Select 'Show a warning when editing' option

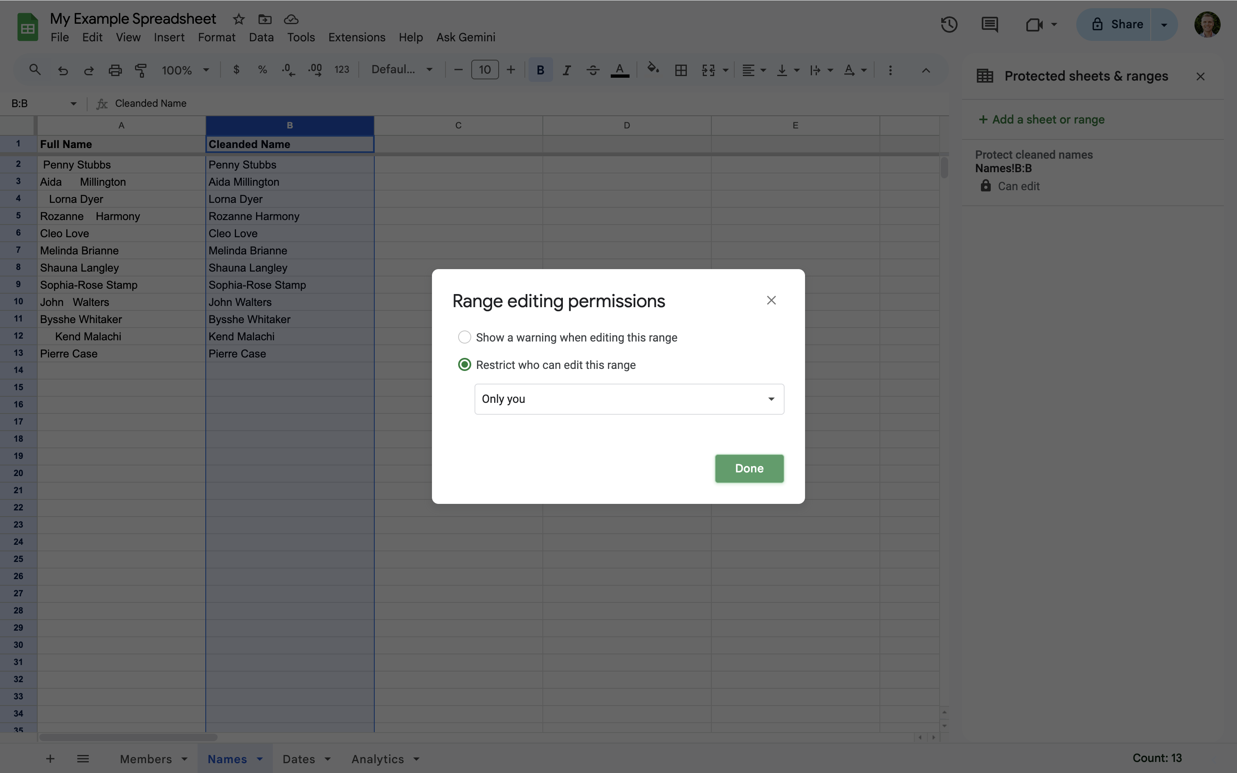click(464, 337)
